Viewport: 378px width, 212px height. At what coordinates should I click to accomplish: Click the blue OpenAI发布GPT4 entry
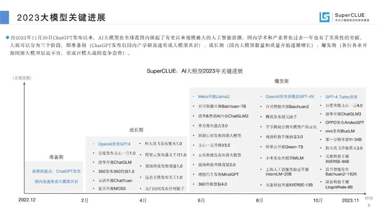coord(114,144)
